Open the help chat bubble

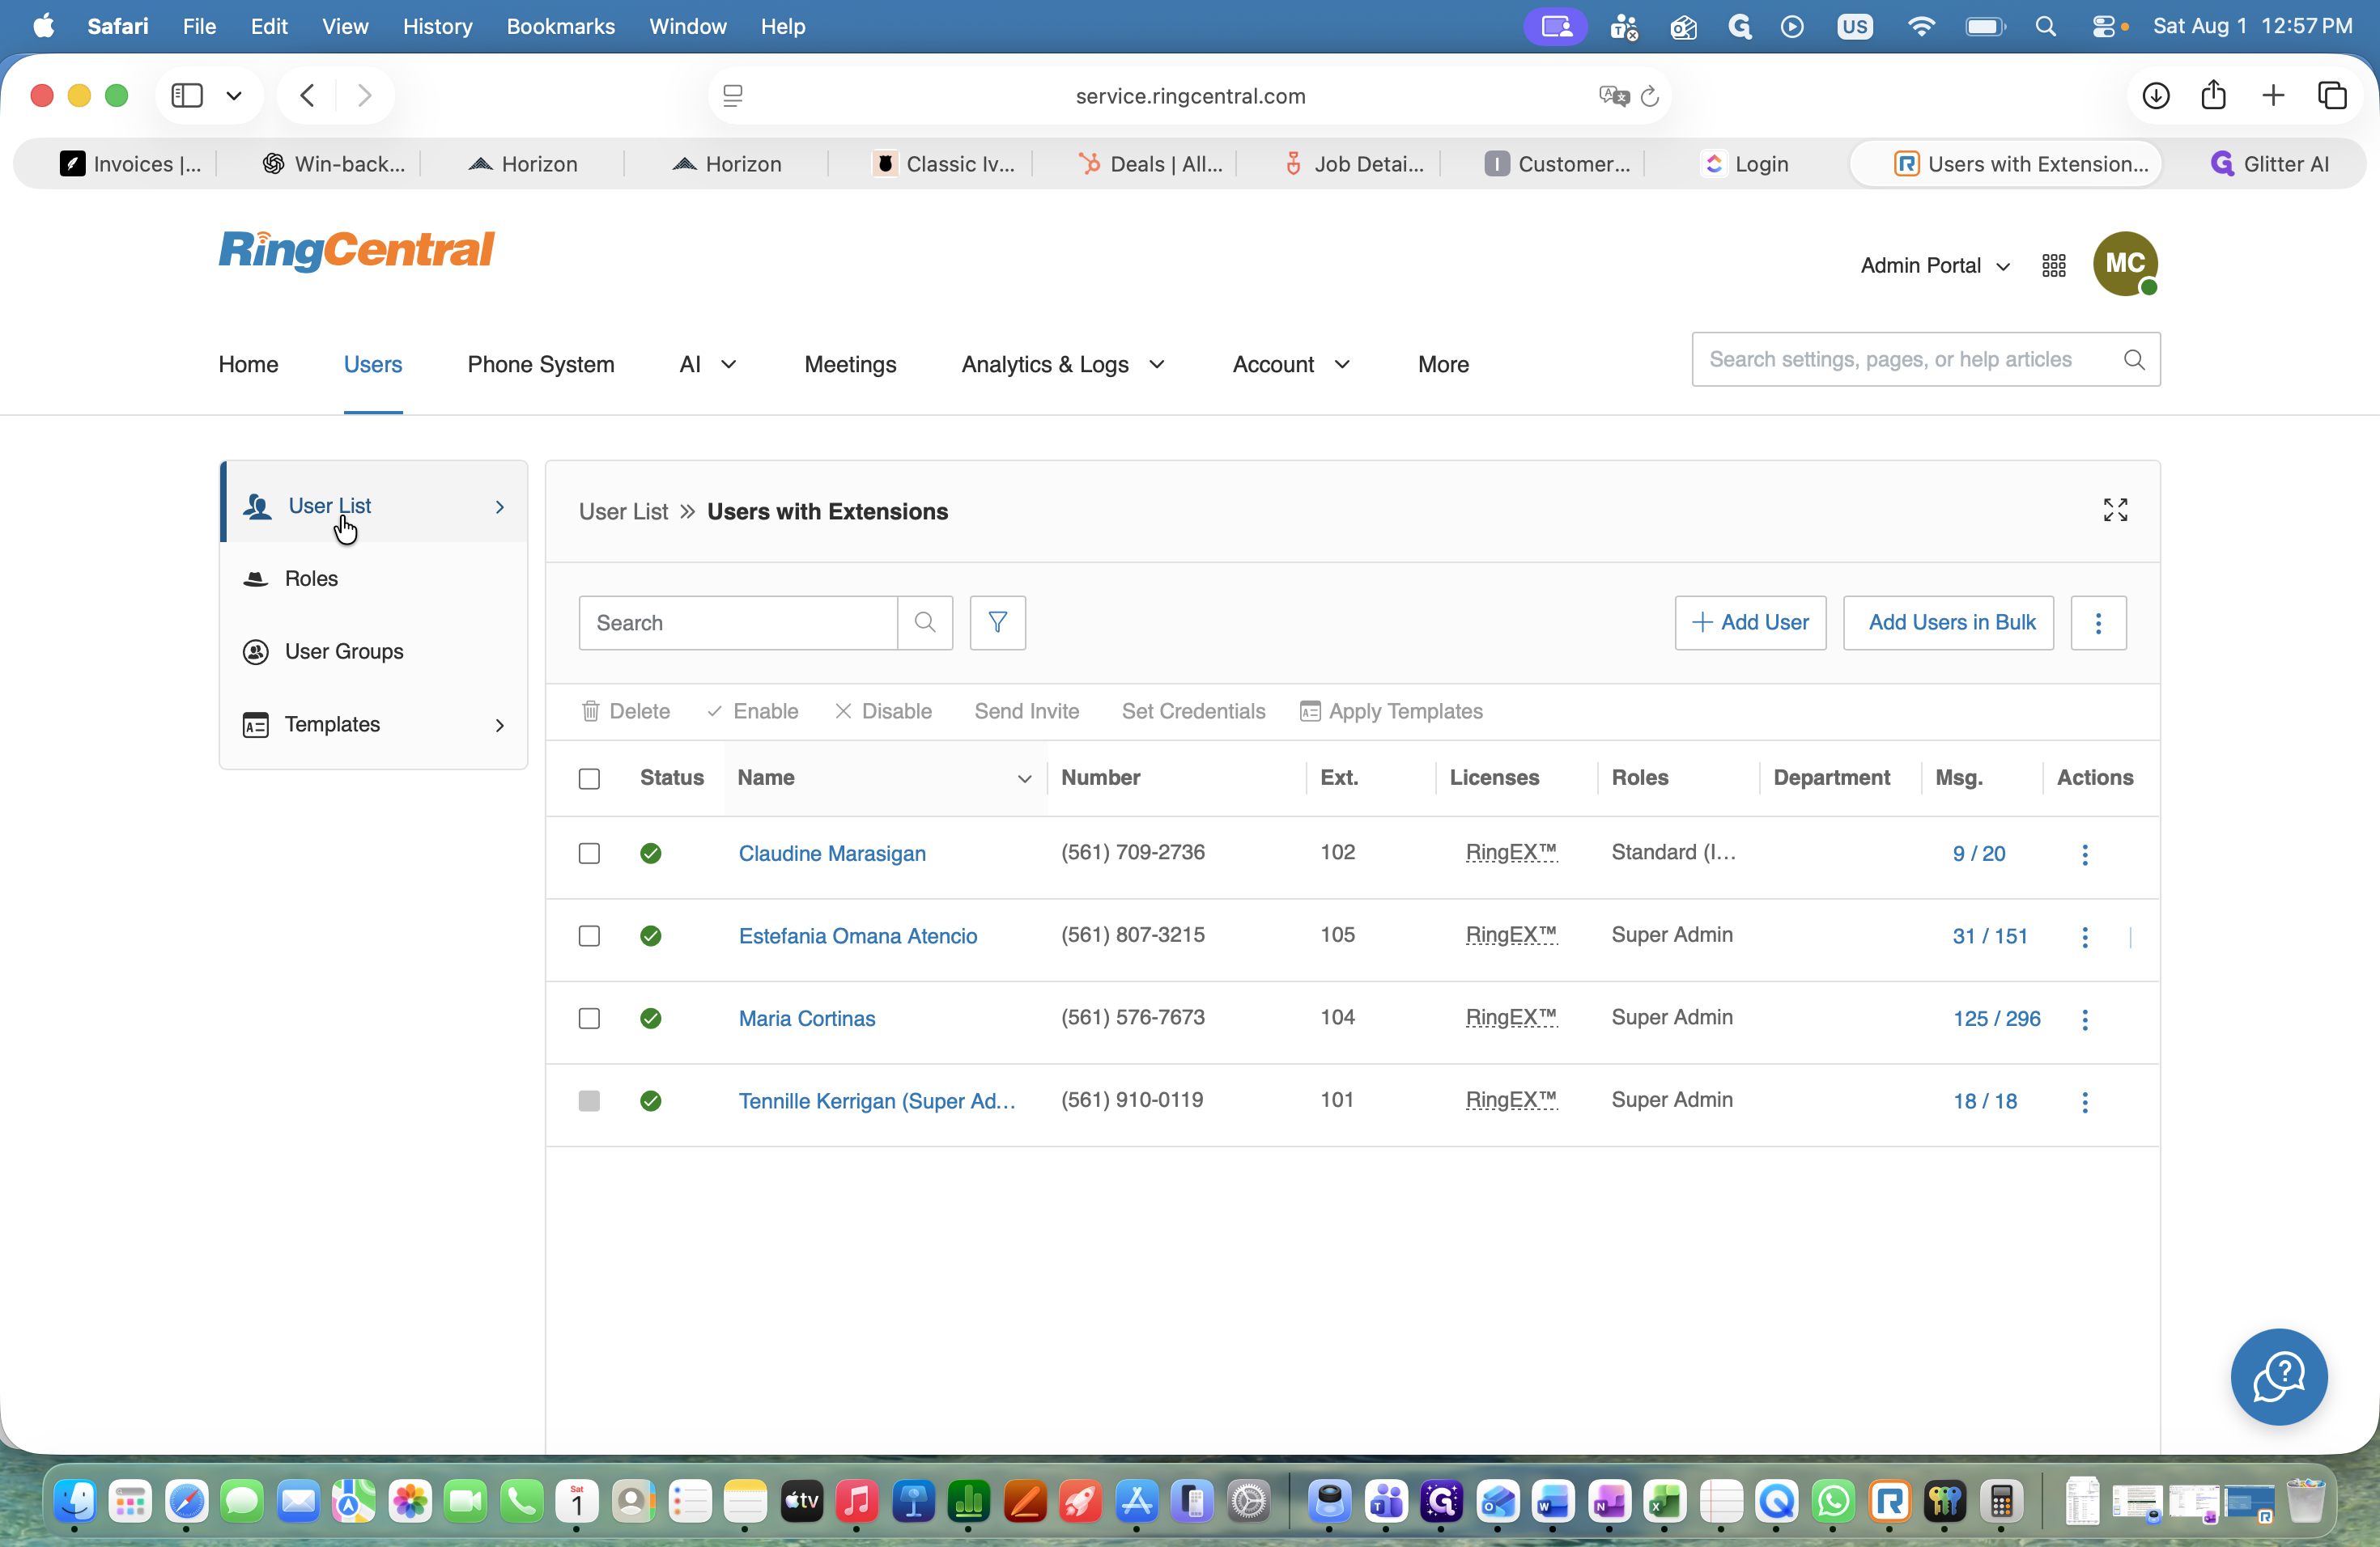point(2279,1377)
